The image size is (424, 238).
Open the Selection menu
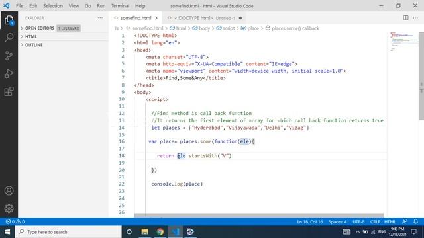tap(53, 6)
